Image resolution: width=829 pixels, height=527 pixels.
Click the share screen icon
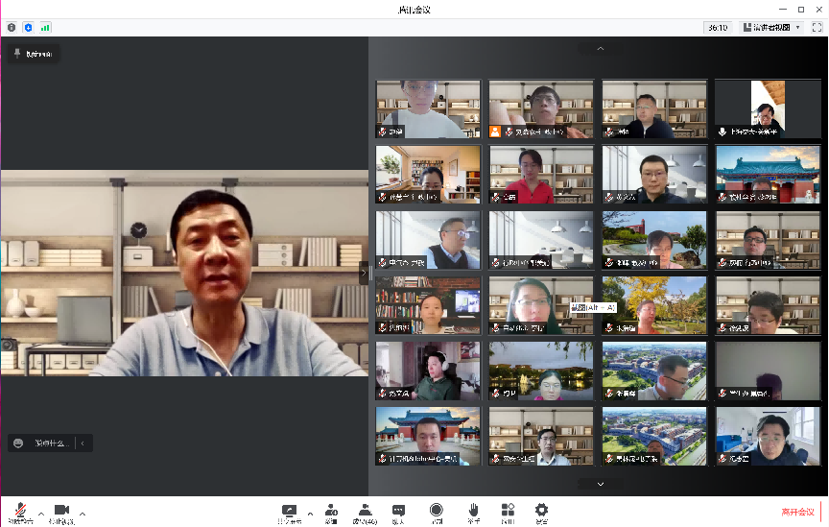(289, 510)
